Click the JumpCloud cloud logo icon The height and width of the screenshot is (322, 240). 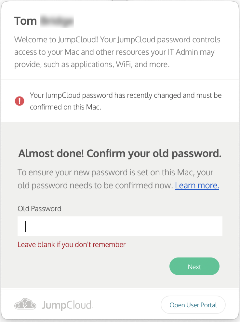25,304
